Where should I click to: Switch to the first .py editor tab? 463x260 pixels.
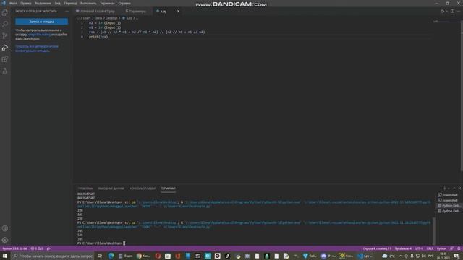98,12
